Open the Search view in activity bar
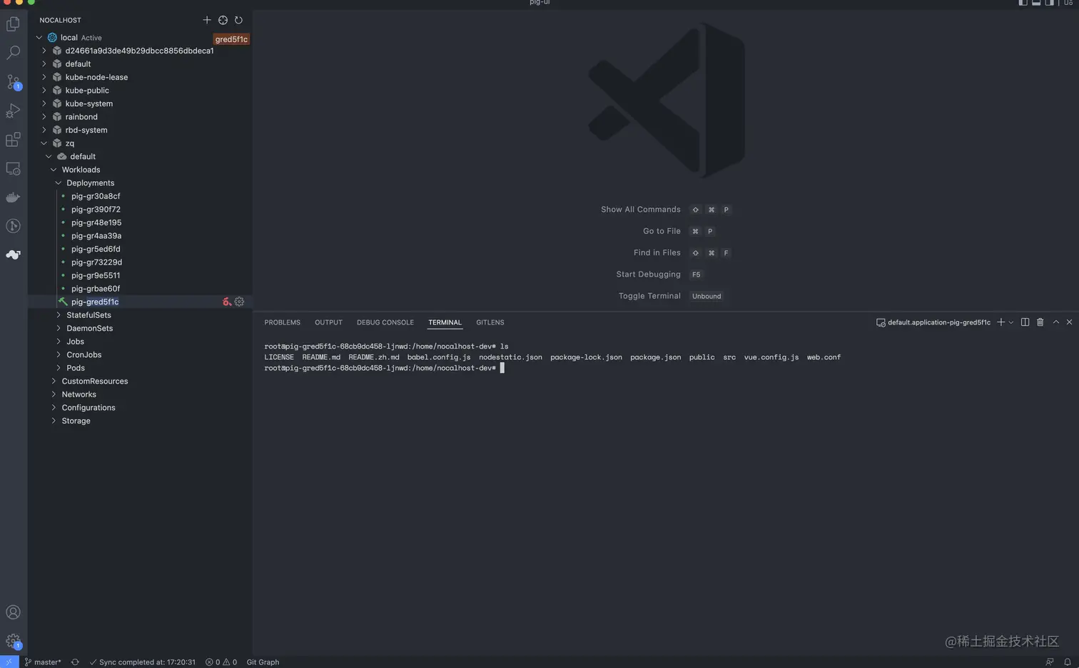 pyautogui.click(x=13, y=53)
